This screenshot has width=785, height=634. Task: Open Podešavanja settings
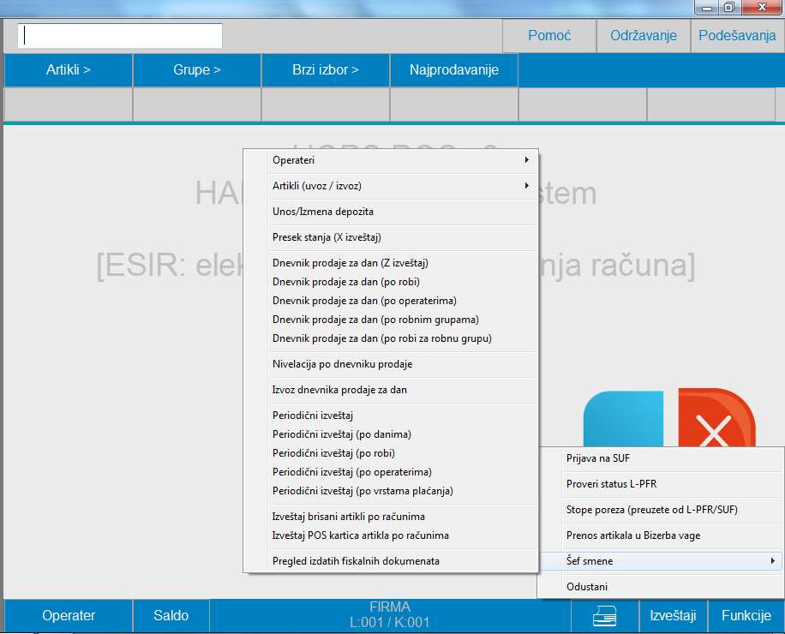point(737,36)
